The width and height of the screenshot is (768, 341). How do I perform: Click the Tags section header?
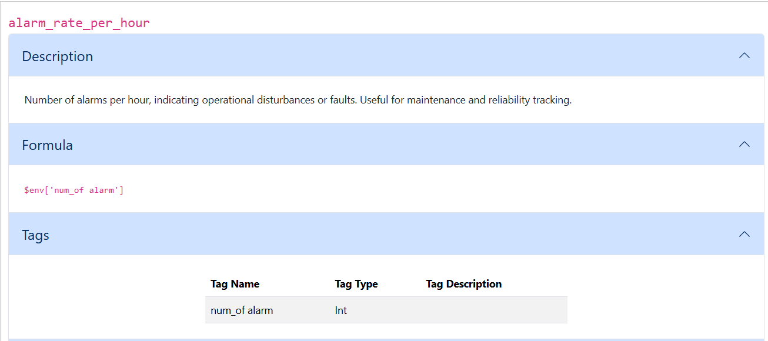tap(35, 234)
